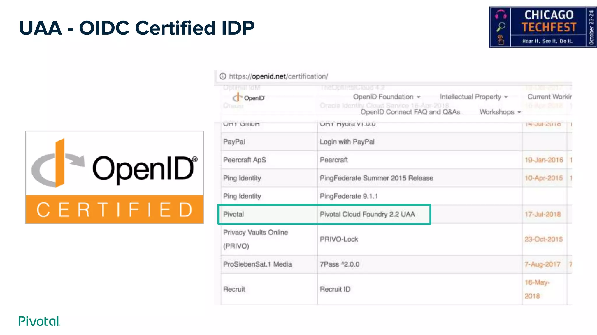
Task: Click the 16-May-2018 Recruit ID date link
Action: tap(537, 289)
